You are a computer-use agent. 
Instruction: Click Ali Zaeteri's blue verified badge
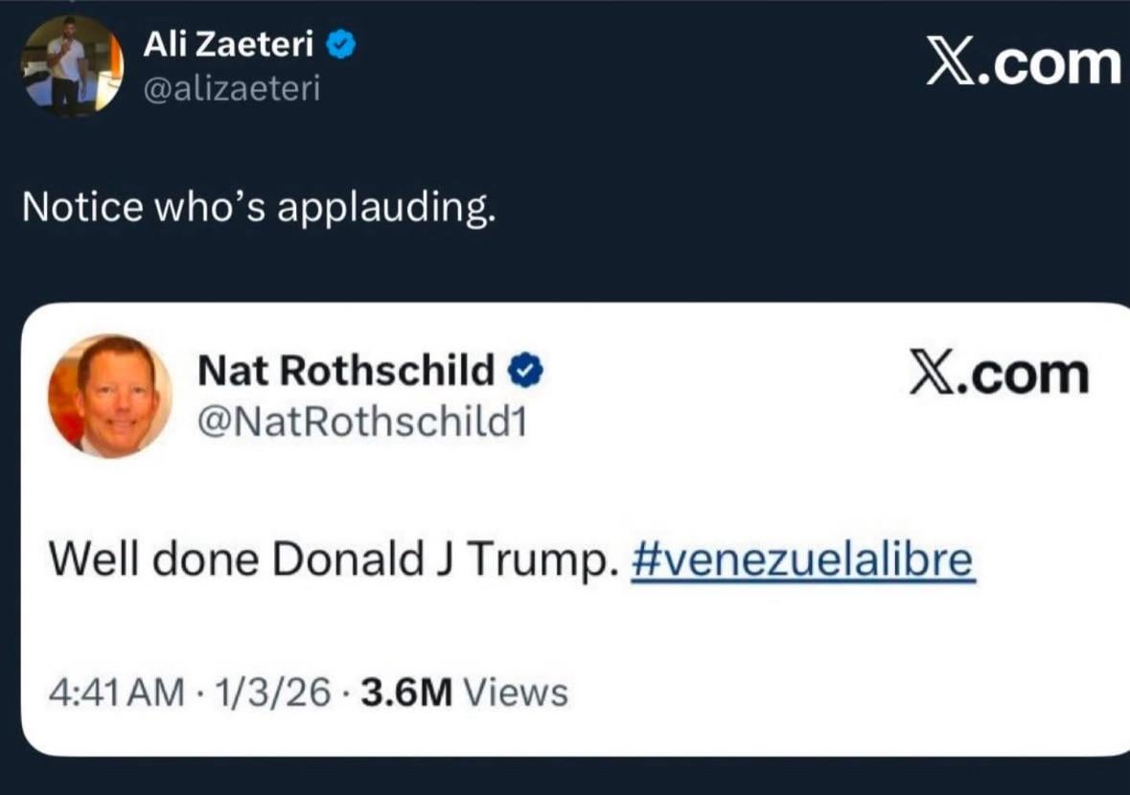click(x=341, y=45)
